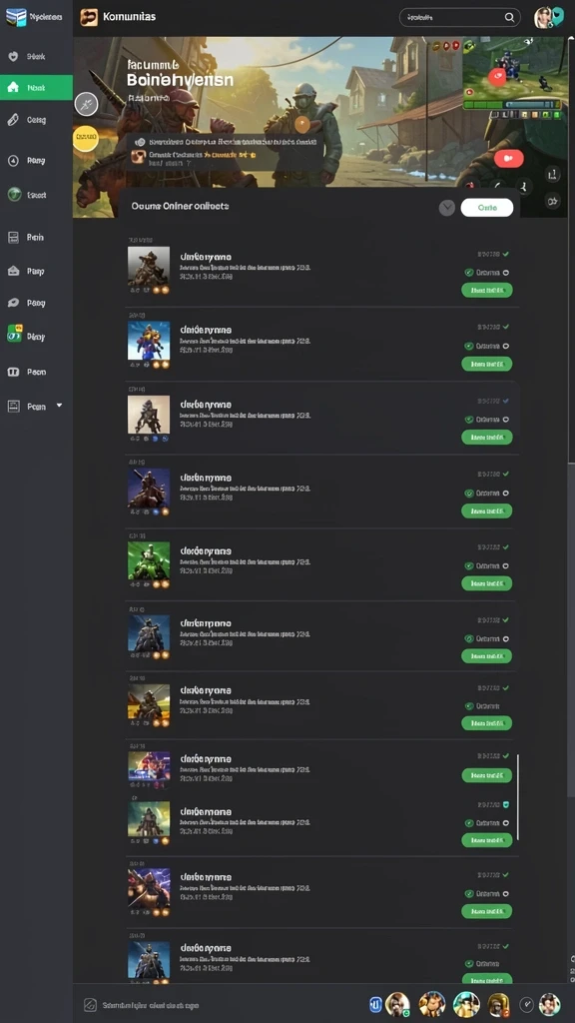Click the gray sword icon circle on banner
The width and height of the screenshot is (575, 1023).
[86, 104]
